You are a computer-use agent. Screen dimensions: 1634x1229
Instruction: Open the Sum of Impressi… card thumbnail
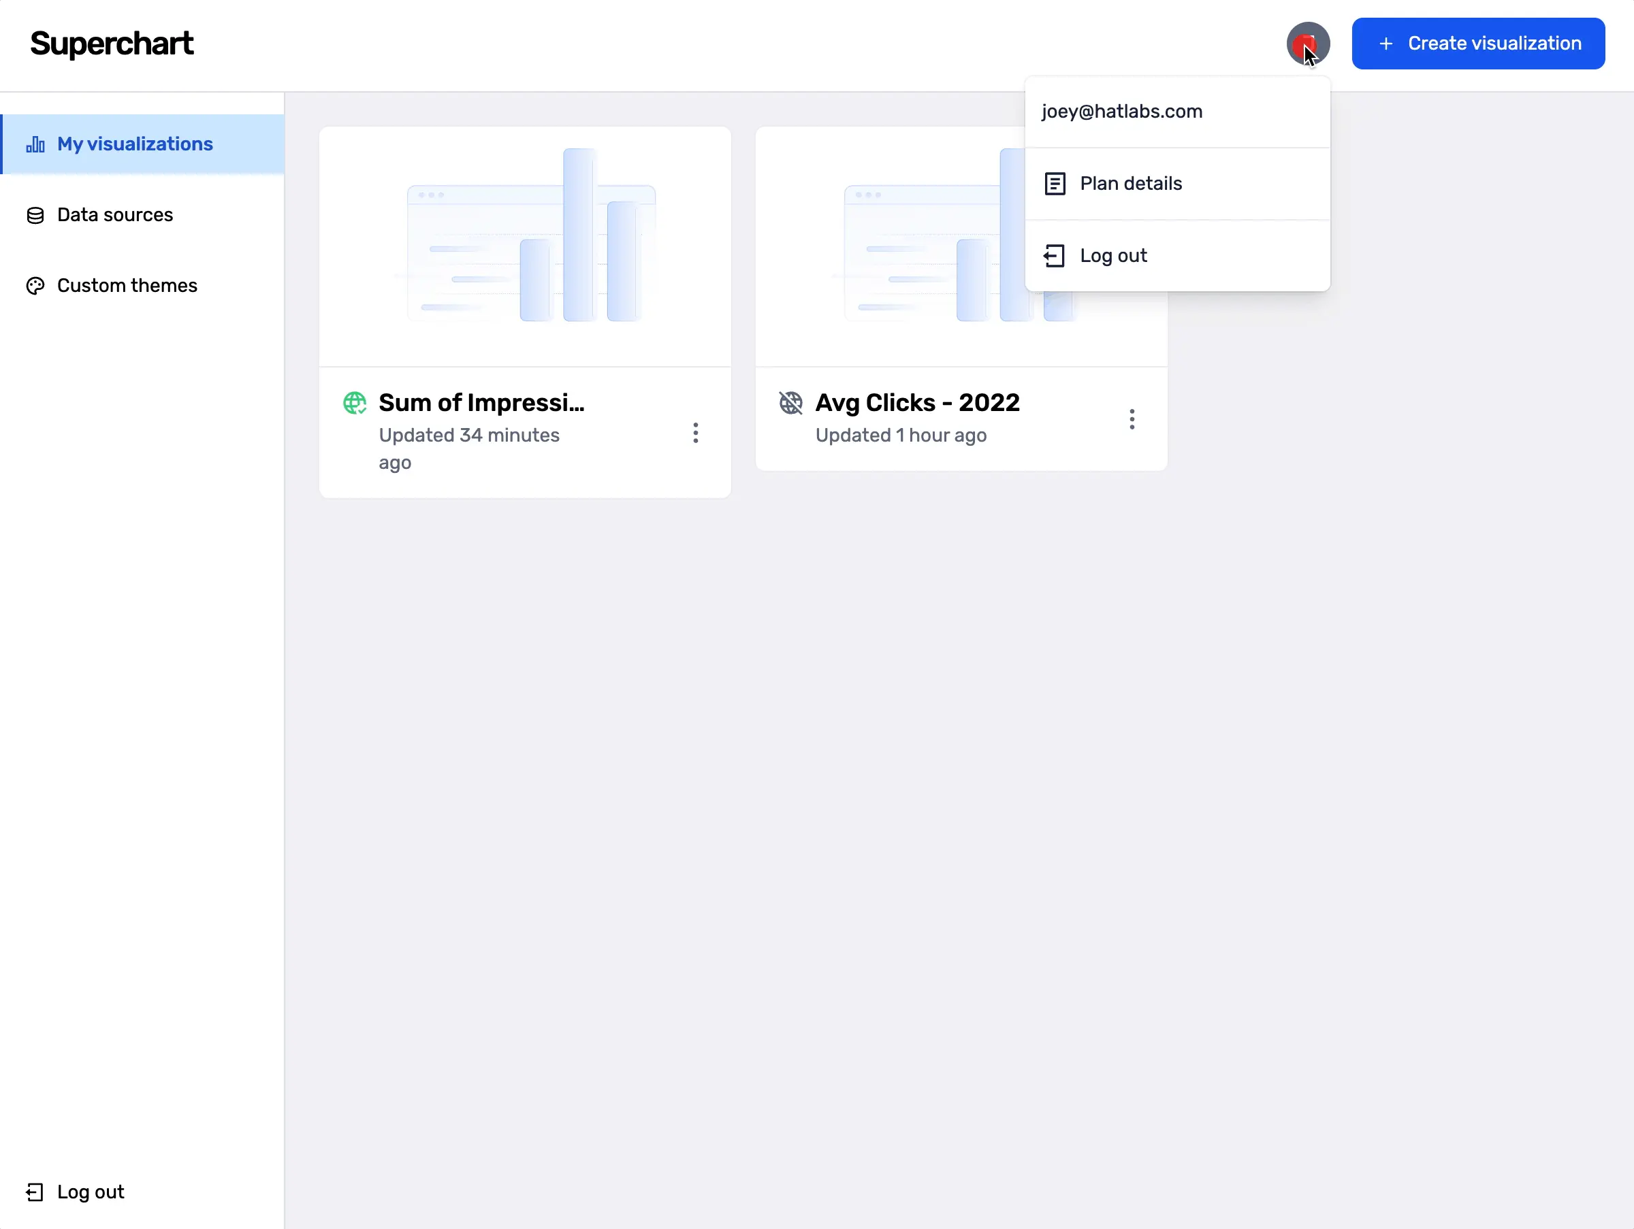(x=524, y=246)
